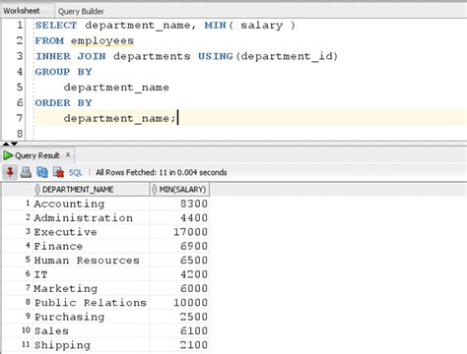Click the refresh results icon in the toolbar
This screenshot has height=354, width=467.
point(42,172)
